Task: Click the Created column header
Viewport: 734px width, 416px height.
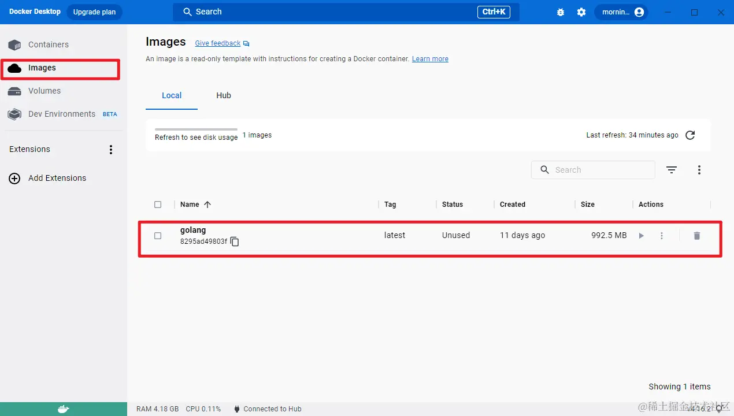Action: tap(513, 205)
